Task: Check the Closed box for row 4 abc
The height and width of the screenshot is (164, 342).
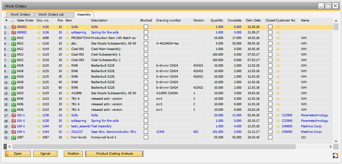Action: [270, 44]
